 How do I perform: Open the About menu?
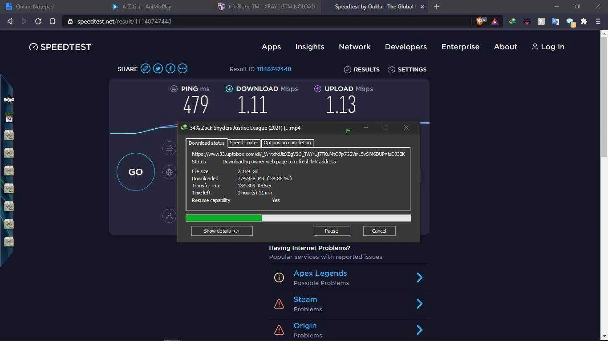click(506, 47)
